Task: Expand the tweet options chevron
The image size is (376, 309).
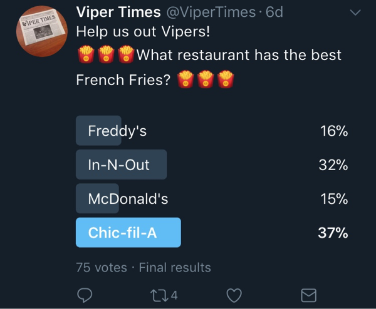Action: tap(355, 13)
